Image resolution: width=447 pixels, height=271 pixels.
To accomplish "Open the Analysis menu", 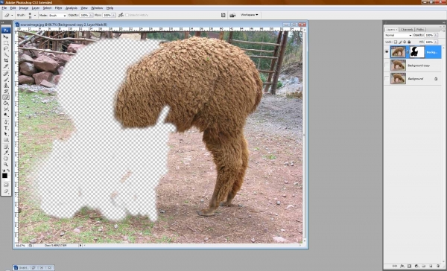I will pyautogui.click(x=72, y=8).
